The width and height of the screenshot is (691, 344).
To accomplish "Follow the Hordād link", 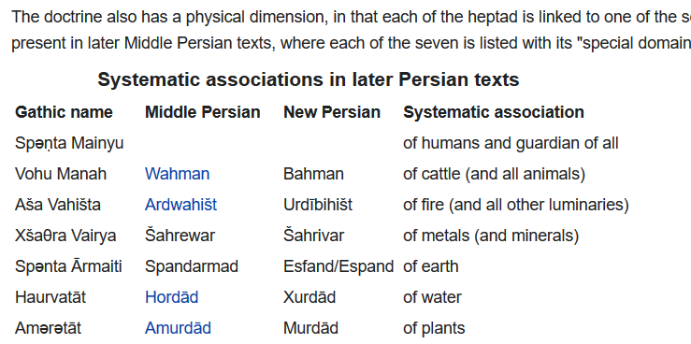I will (x=171, y=297).
